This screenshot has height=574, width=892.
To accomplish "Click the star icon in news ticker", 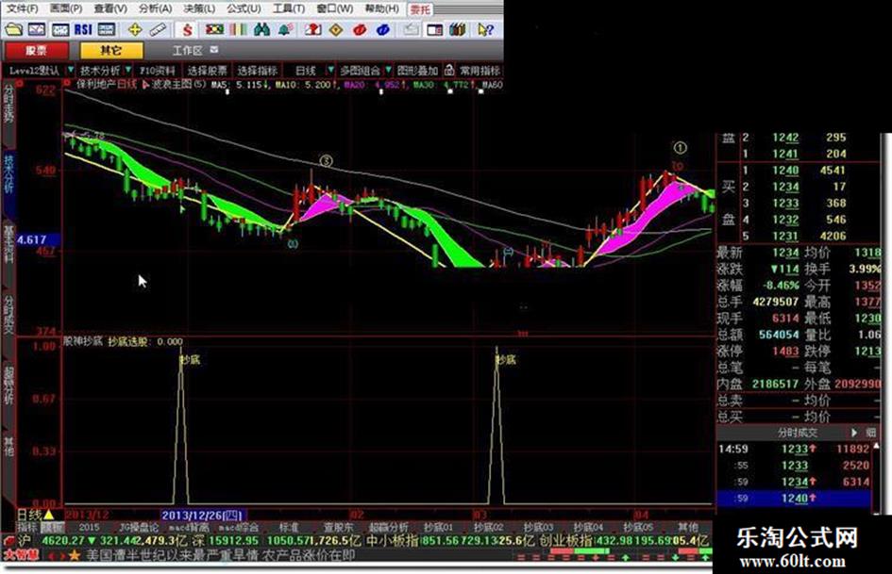I will [x=74, y=555].
